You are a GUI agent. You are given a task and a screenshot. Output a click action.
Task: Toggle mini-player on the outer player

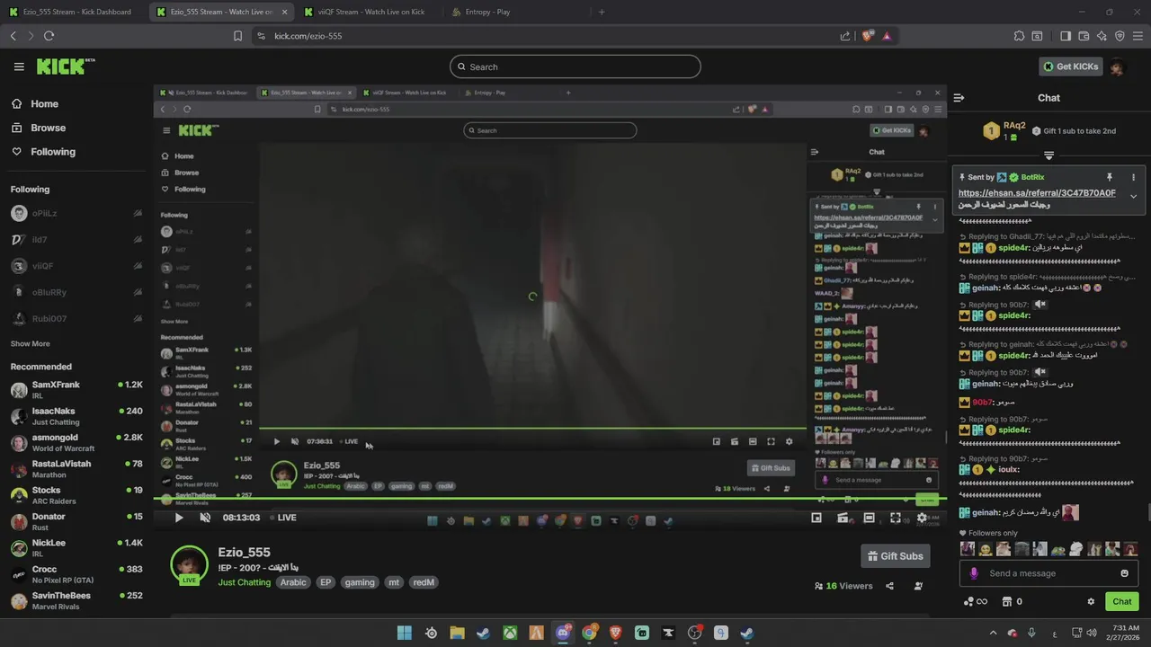pyautogui.click(x=816, y=518)
